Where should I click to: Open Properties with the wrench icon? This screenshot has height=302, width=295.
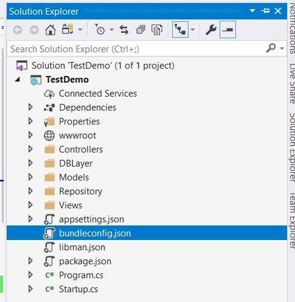pos(211,30)
